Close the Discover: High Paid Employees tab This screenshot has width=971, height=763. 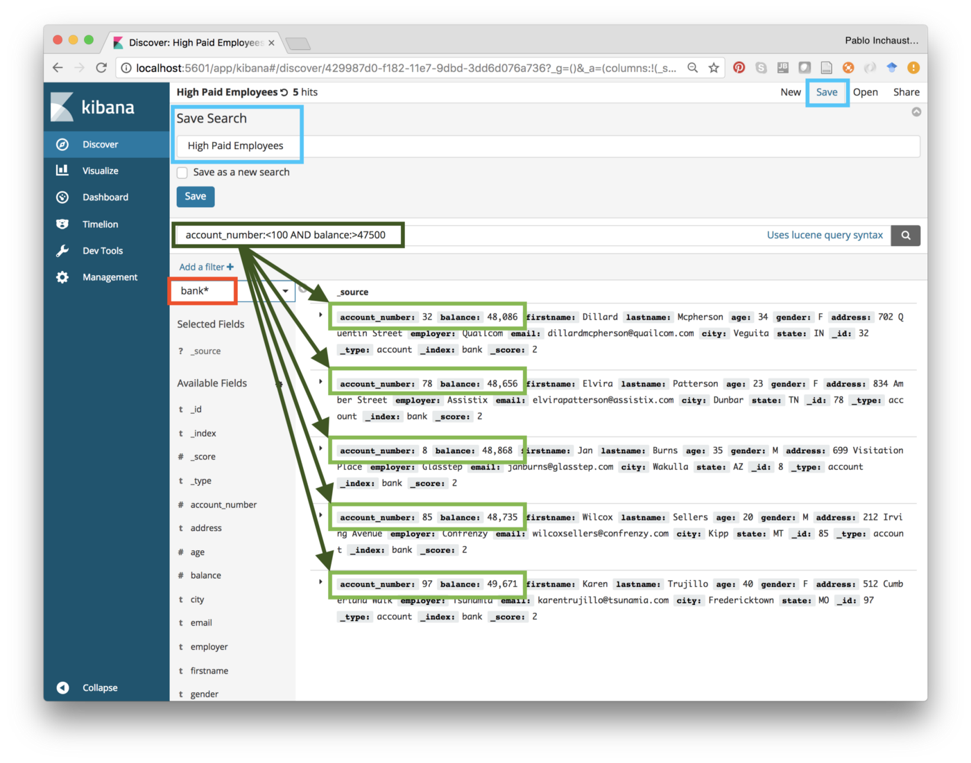tap(271, 43)
